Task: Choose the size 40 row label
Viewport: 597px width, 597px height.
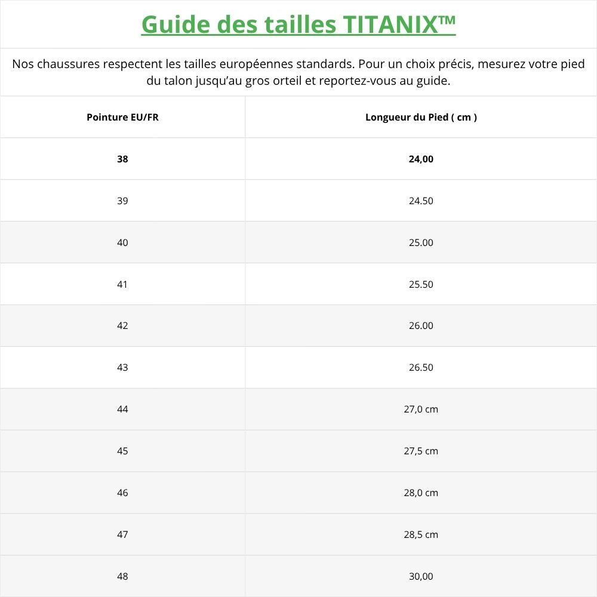Action: [x=122, y=242]
